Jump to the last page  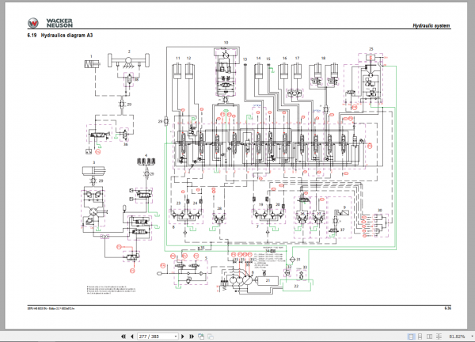(x=192, y=336)
